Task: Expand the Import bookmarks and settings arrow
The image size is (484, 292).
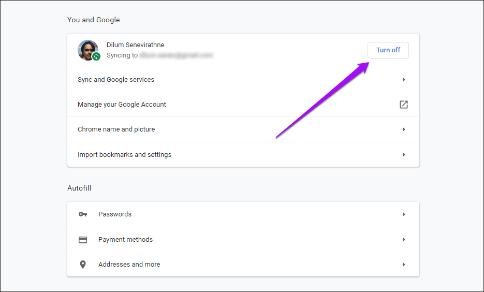Action: coord(404,155)
